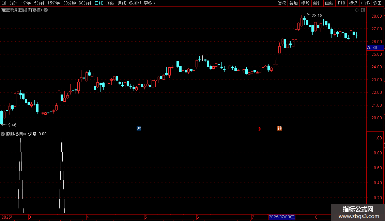Open the 复权 adjustment menu

[282, 3]
